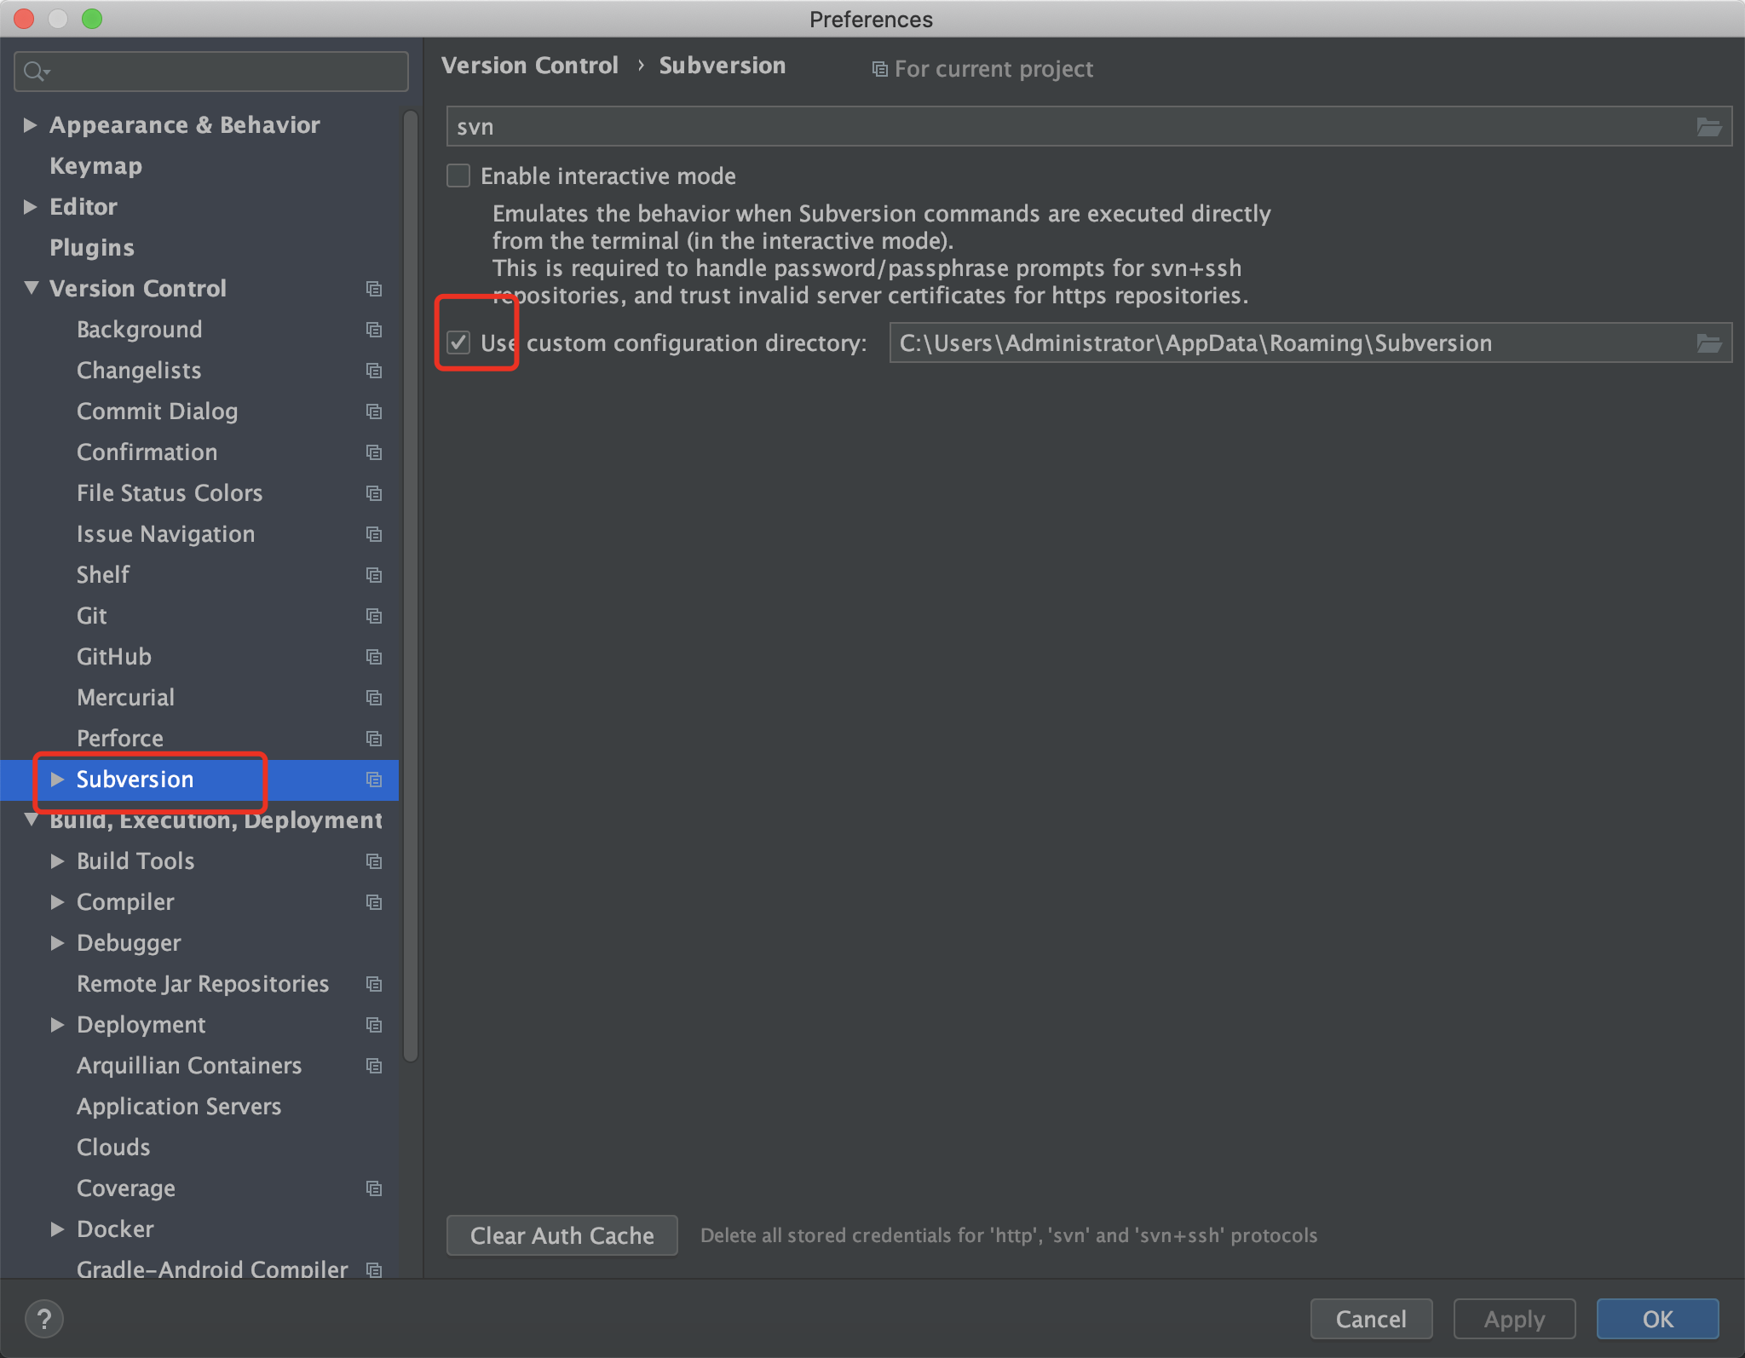Image resolution: width=1745 pixels, height=1358 pixels.
Task: Click project-level icon next to Subversion row
Action: (x=373, y=779)
